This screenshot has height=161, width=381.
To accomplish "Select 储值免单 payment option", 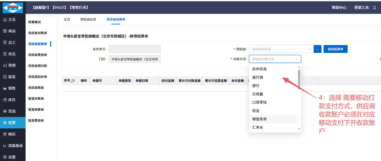I will [x=273, y=119].
